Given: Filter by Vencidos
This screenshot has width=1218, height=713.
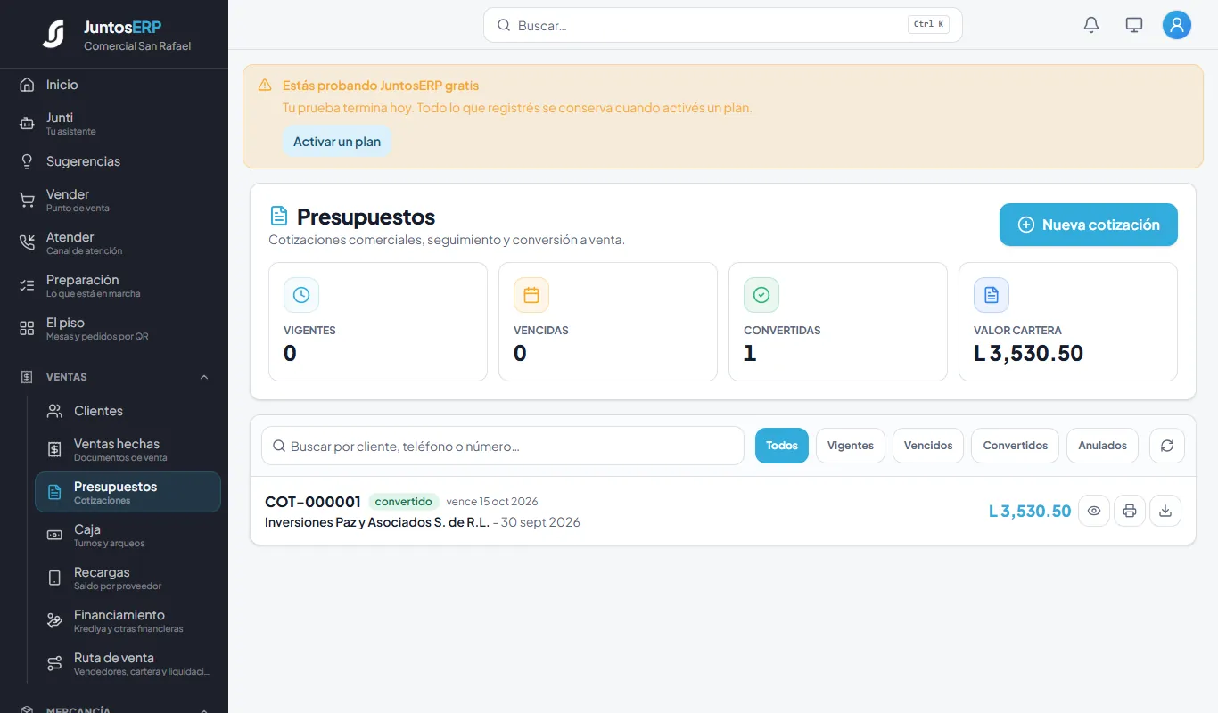Looking at the screenshot, I should [928, 446].
